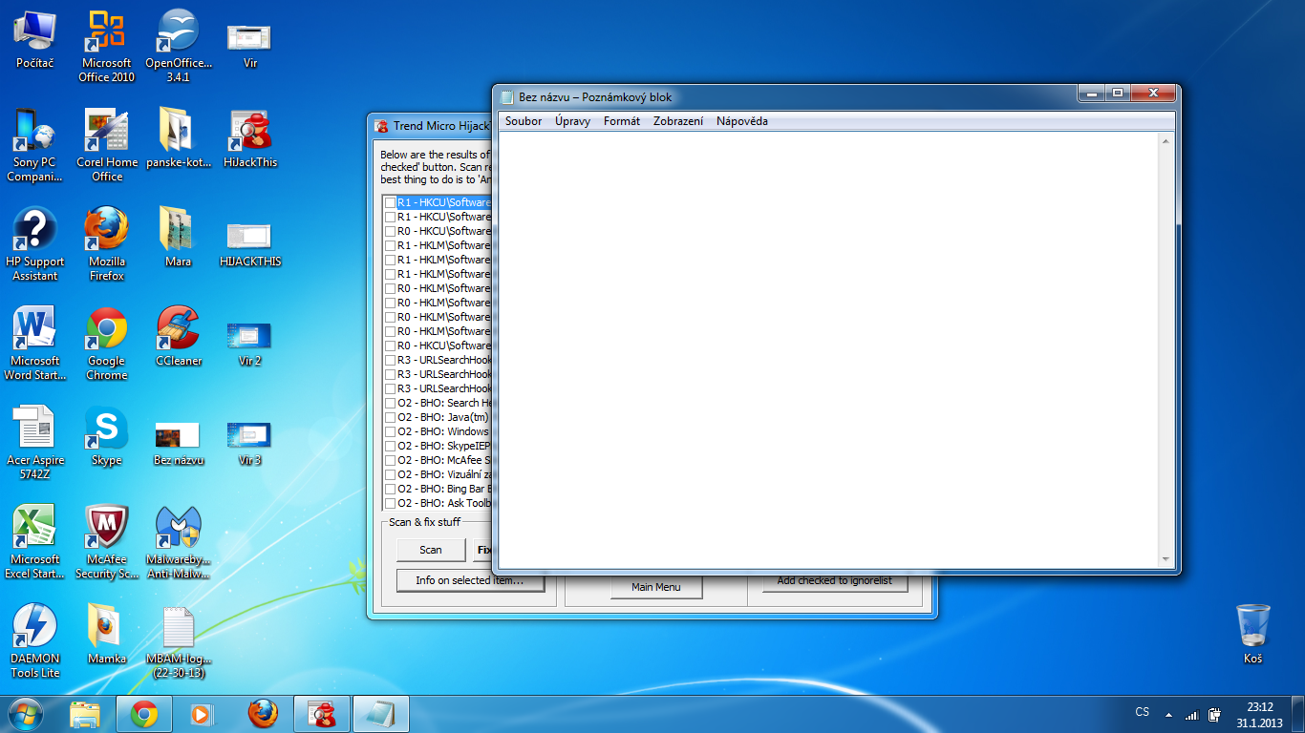Open the Formát menu in Notepad
The width and height of the screenshot is (1305, 733).
click(622, 121)
